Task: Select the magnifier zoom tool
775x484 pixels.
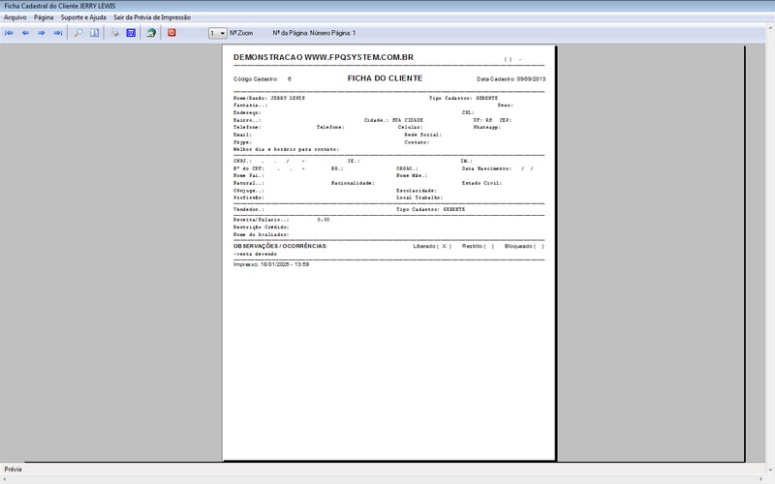Action: (78, 33)
